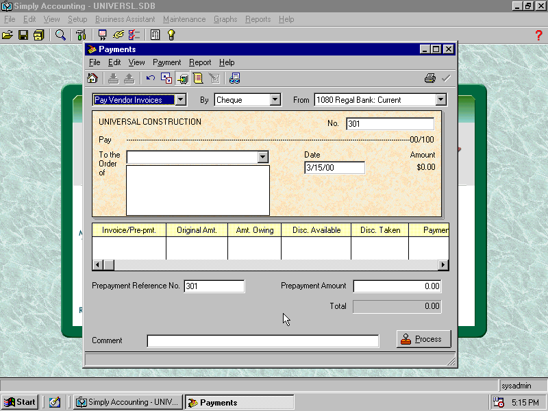The width and height of the screenshot is (548, 411).
Task: Click the save floppy disk icon
Action: pyautogui.click(x=23, y=35)
